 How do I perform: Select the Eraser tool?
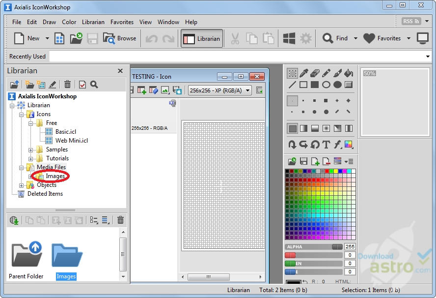pyautogui.click(x=315, y=73)
